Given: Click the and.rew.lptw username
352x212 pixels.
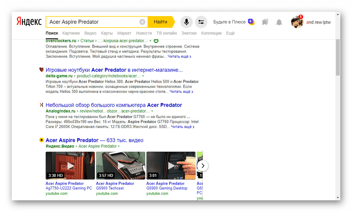Looking at the screenshot, I should [318, 22].
